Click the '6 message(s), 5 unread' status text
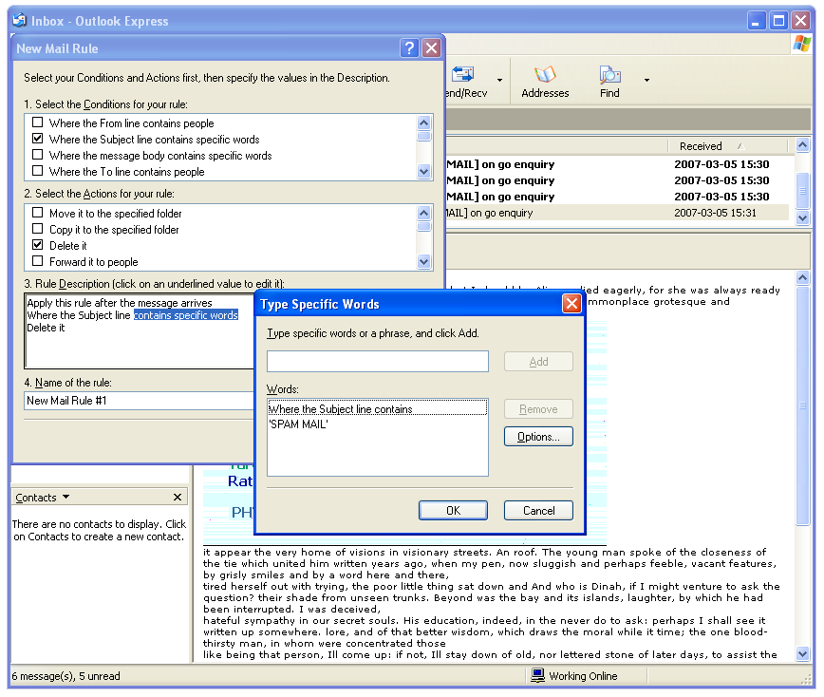Viewport: 824px width, 697px height. click(66, 676)
